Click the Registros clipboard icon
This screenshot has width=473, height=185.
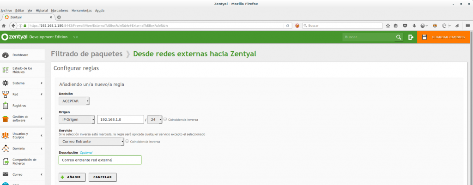[x=6, y=105]
